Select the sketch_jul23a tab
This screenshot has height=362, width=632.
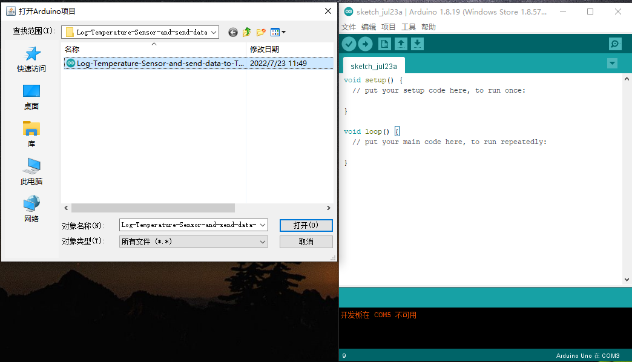coord(374,66)
